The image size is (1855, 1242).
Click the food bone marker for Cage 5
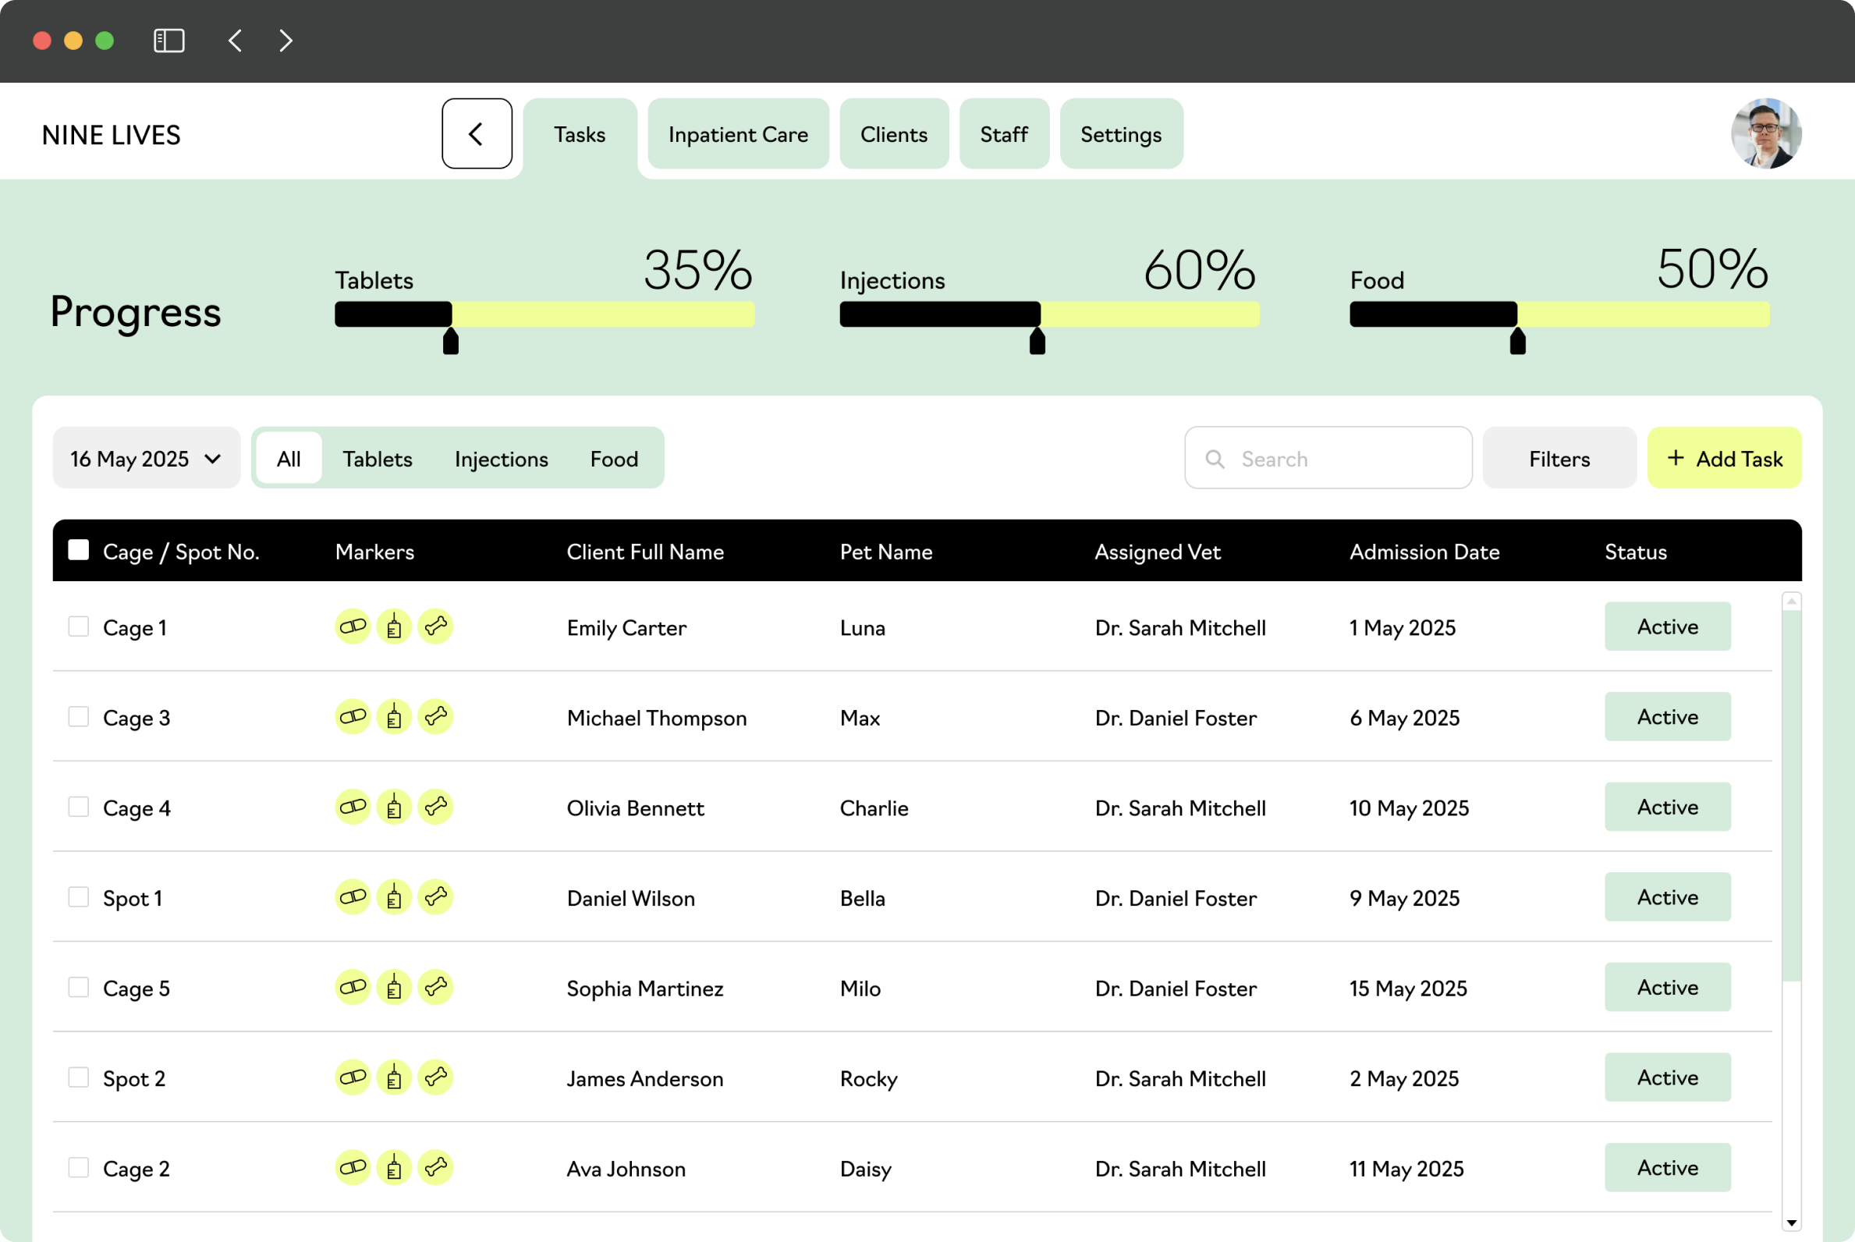click(434, 988)
